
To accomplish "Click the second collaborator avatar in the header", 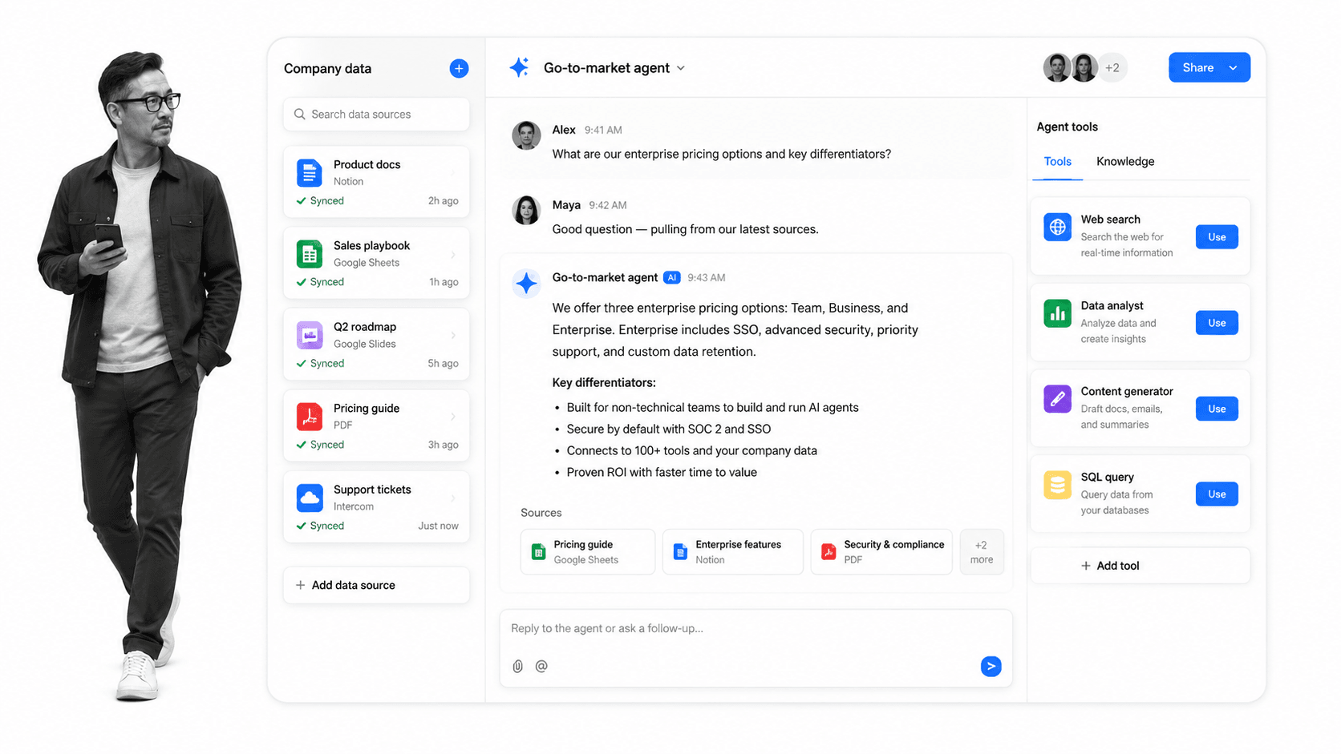I will coord(1084,68).
